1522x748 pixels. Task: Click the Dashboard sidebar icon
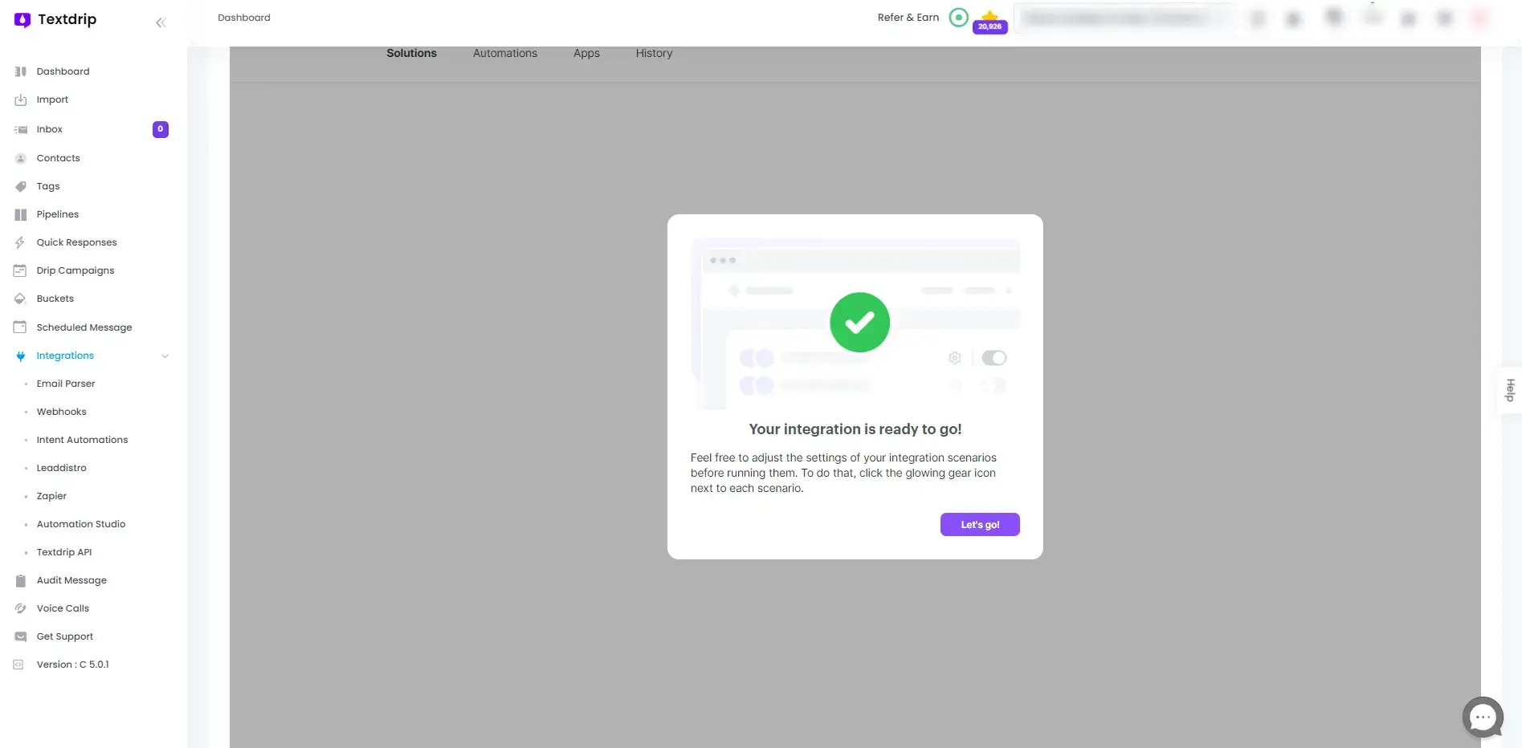(x=21, y=71)
